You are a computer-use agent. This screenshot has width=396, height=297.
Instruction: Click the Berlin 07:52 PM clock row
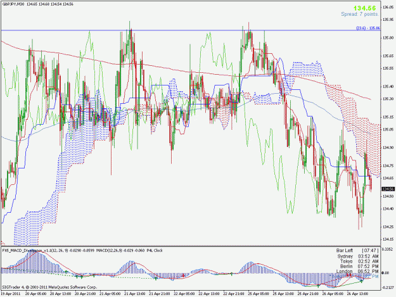coord(359,266)
